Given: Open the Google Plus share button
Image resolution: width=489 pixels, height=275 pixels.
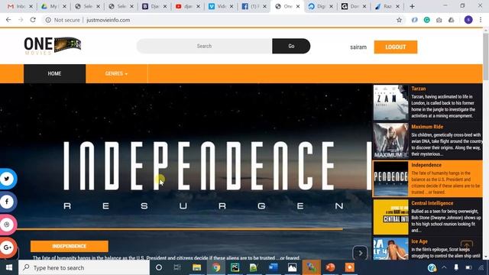Looking at the screenshot, I should 7,247.
